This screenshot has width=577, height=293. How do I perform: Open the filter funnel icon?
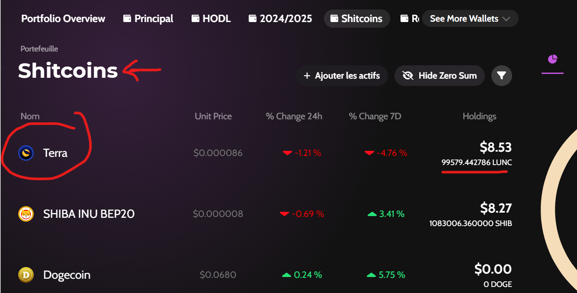(x=501, y=76)
